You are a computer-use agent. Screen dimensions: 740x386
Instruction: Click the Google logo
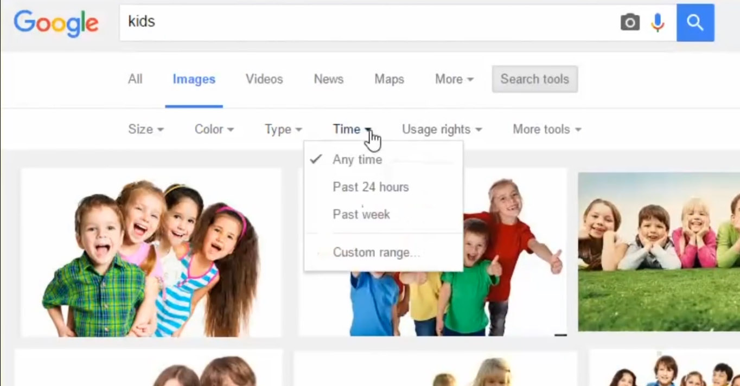(56, 23)
